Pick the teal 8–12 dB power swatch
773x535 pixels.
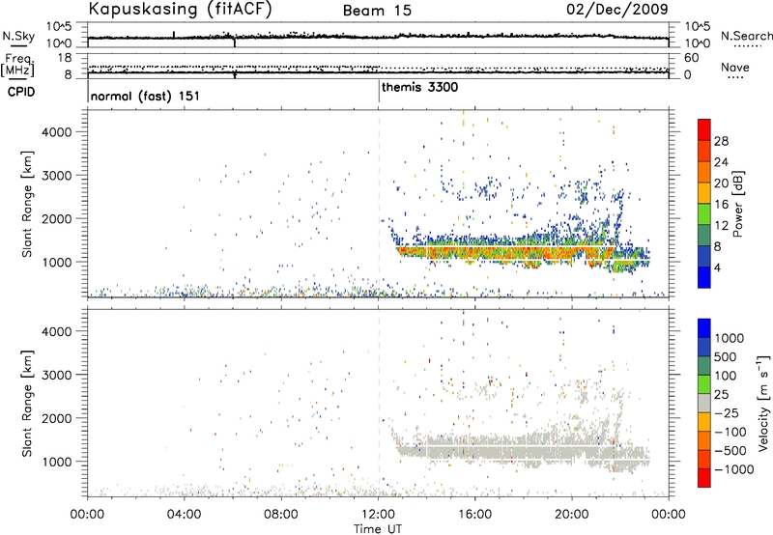tap(704, 236)
